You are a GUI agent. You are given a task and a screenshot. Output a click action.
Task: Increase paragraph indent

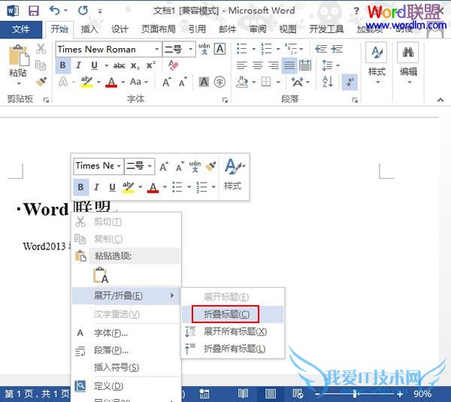tap(337, 49)
